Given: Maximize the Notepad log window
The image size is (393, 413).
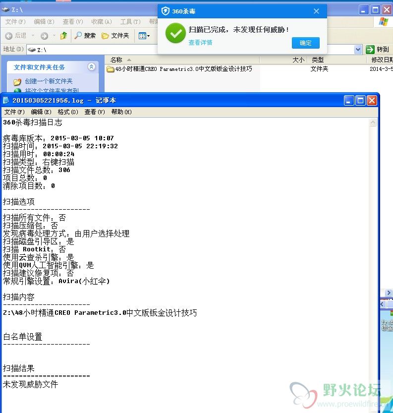Looking at the screenshot, I should tap(360, 100).
